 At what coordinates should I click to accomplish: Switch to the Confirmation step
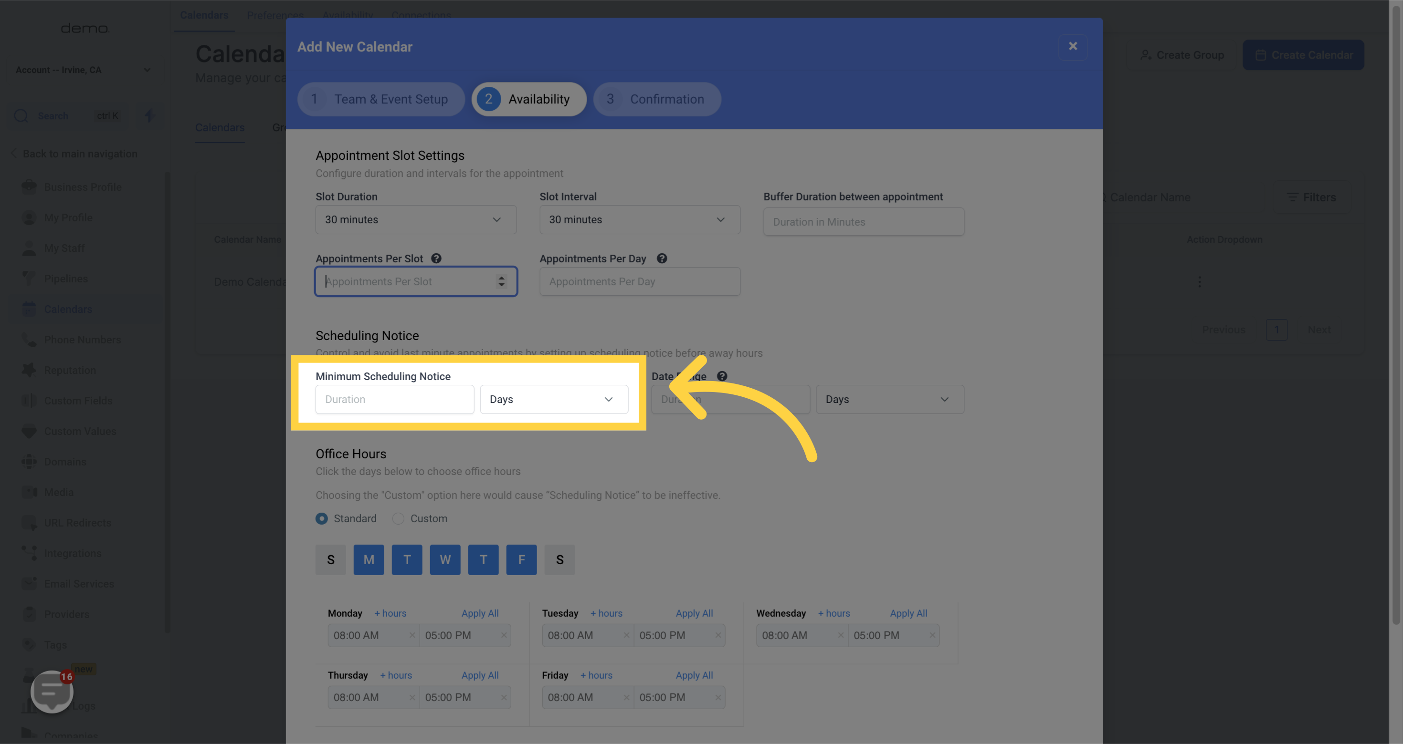pyautogui.click(x=657, y=99)
